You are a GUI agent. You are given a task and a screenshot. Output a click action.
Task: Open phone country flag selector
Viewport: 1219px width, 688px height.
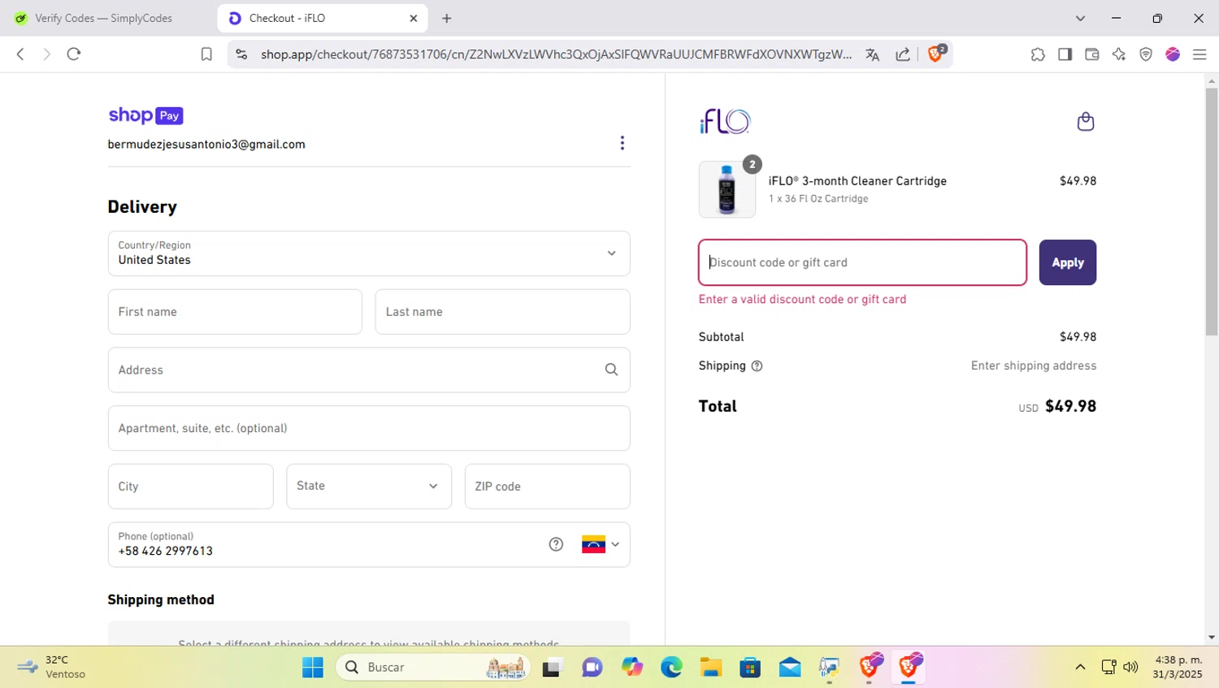(x=601, y=544)
